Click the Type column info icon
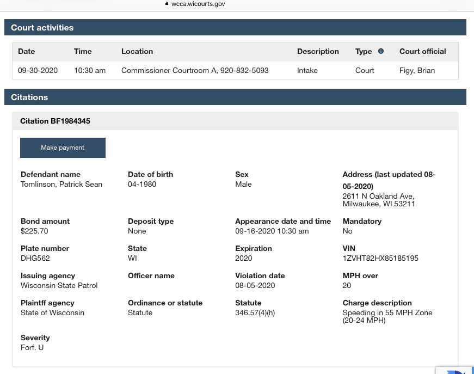Image resolution: width=474 pixels, height=374 pixels. 381,51
